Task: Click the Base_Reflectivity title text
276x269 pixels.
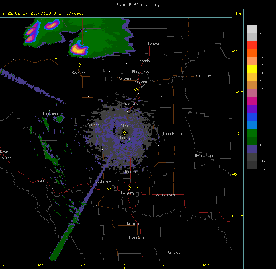Action: coord(138,5)
